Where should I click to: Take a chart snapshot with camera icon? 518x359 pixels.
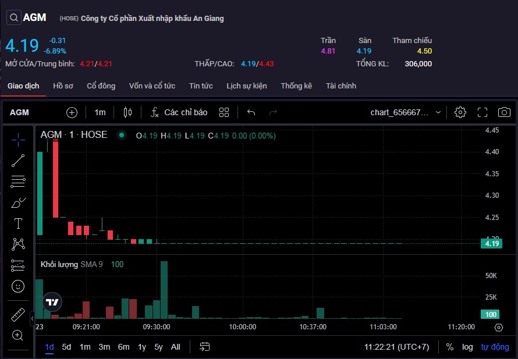[504, 112]
